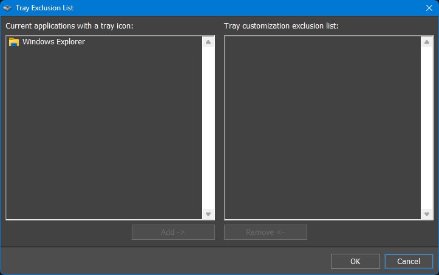Click the Remove <- button
Image resolution: width=439 pixels, height=275 pixels.
point(265,232)
